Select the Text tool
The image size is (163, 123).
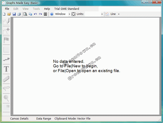point(6,69)
